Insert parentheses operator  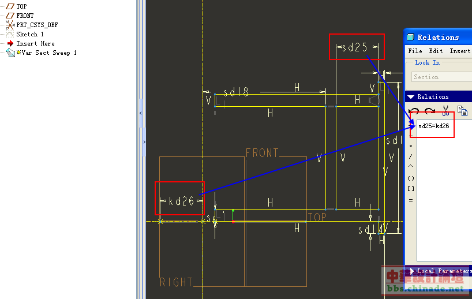pyautogui.click(x=411, y=178)
